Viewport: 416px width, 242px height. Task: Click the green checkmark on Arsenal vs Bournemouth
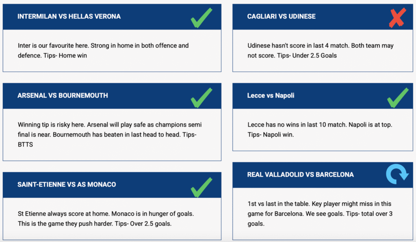pos(201,98)
